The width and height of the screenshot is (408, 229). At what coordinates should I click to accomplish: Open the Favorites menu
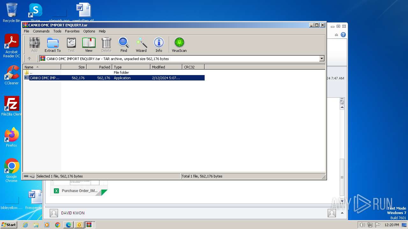tap(72, 31)
